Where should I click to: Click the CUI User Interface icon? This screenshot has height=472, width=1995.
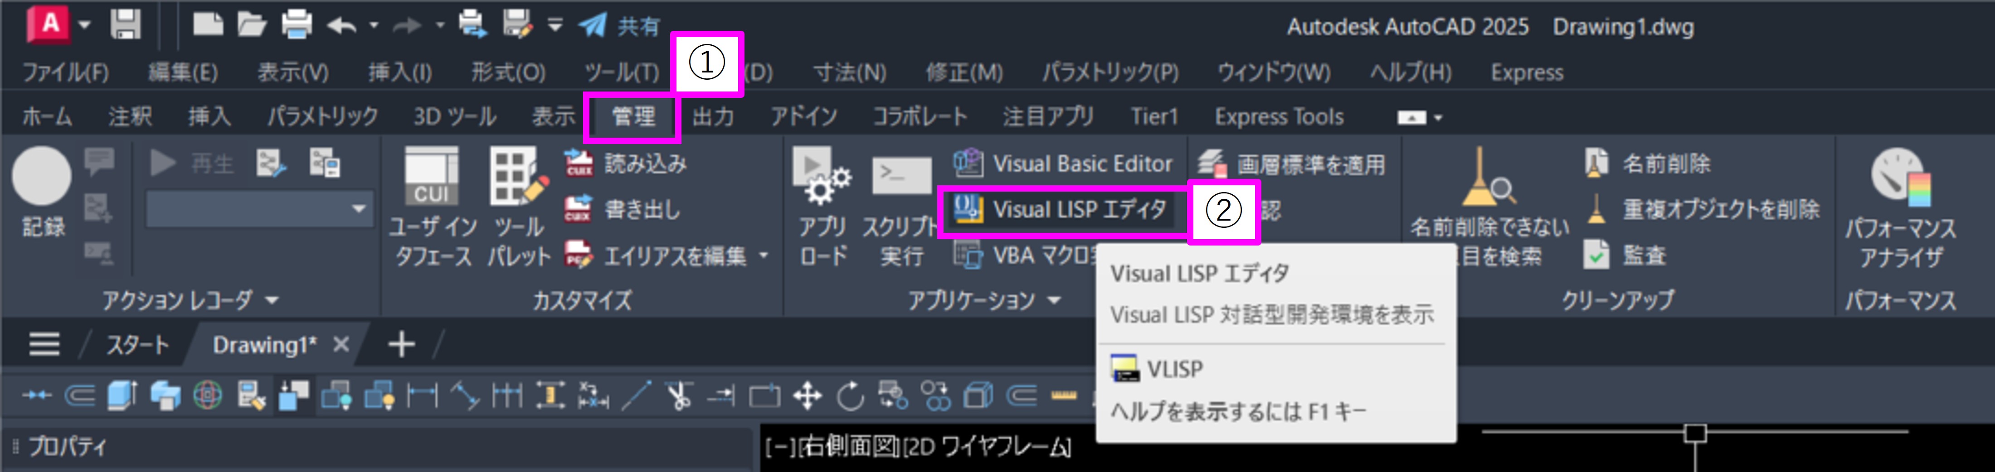click(x=431, y=177)
